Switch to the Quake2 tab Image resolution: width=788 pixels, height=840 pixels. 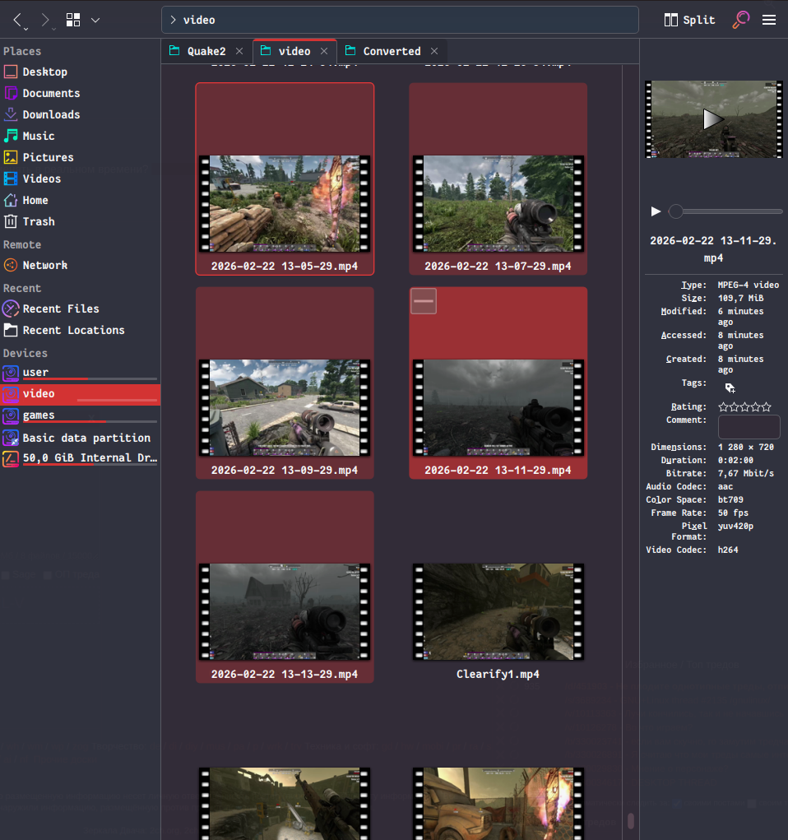pyautogui.click(x=206, y=51)
